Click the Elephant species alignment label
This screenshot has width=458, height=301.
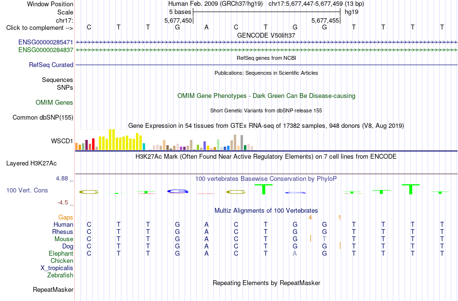point(61,253)
